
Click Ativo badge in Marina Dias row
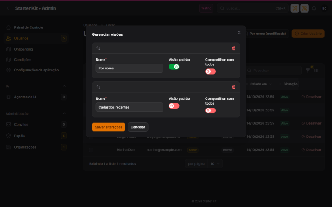pos(284,150)
